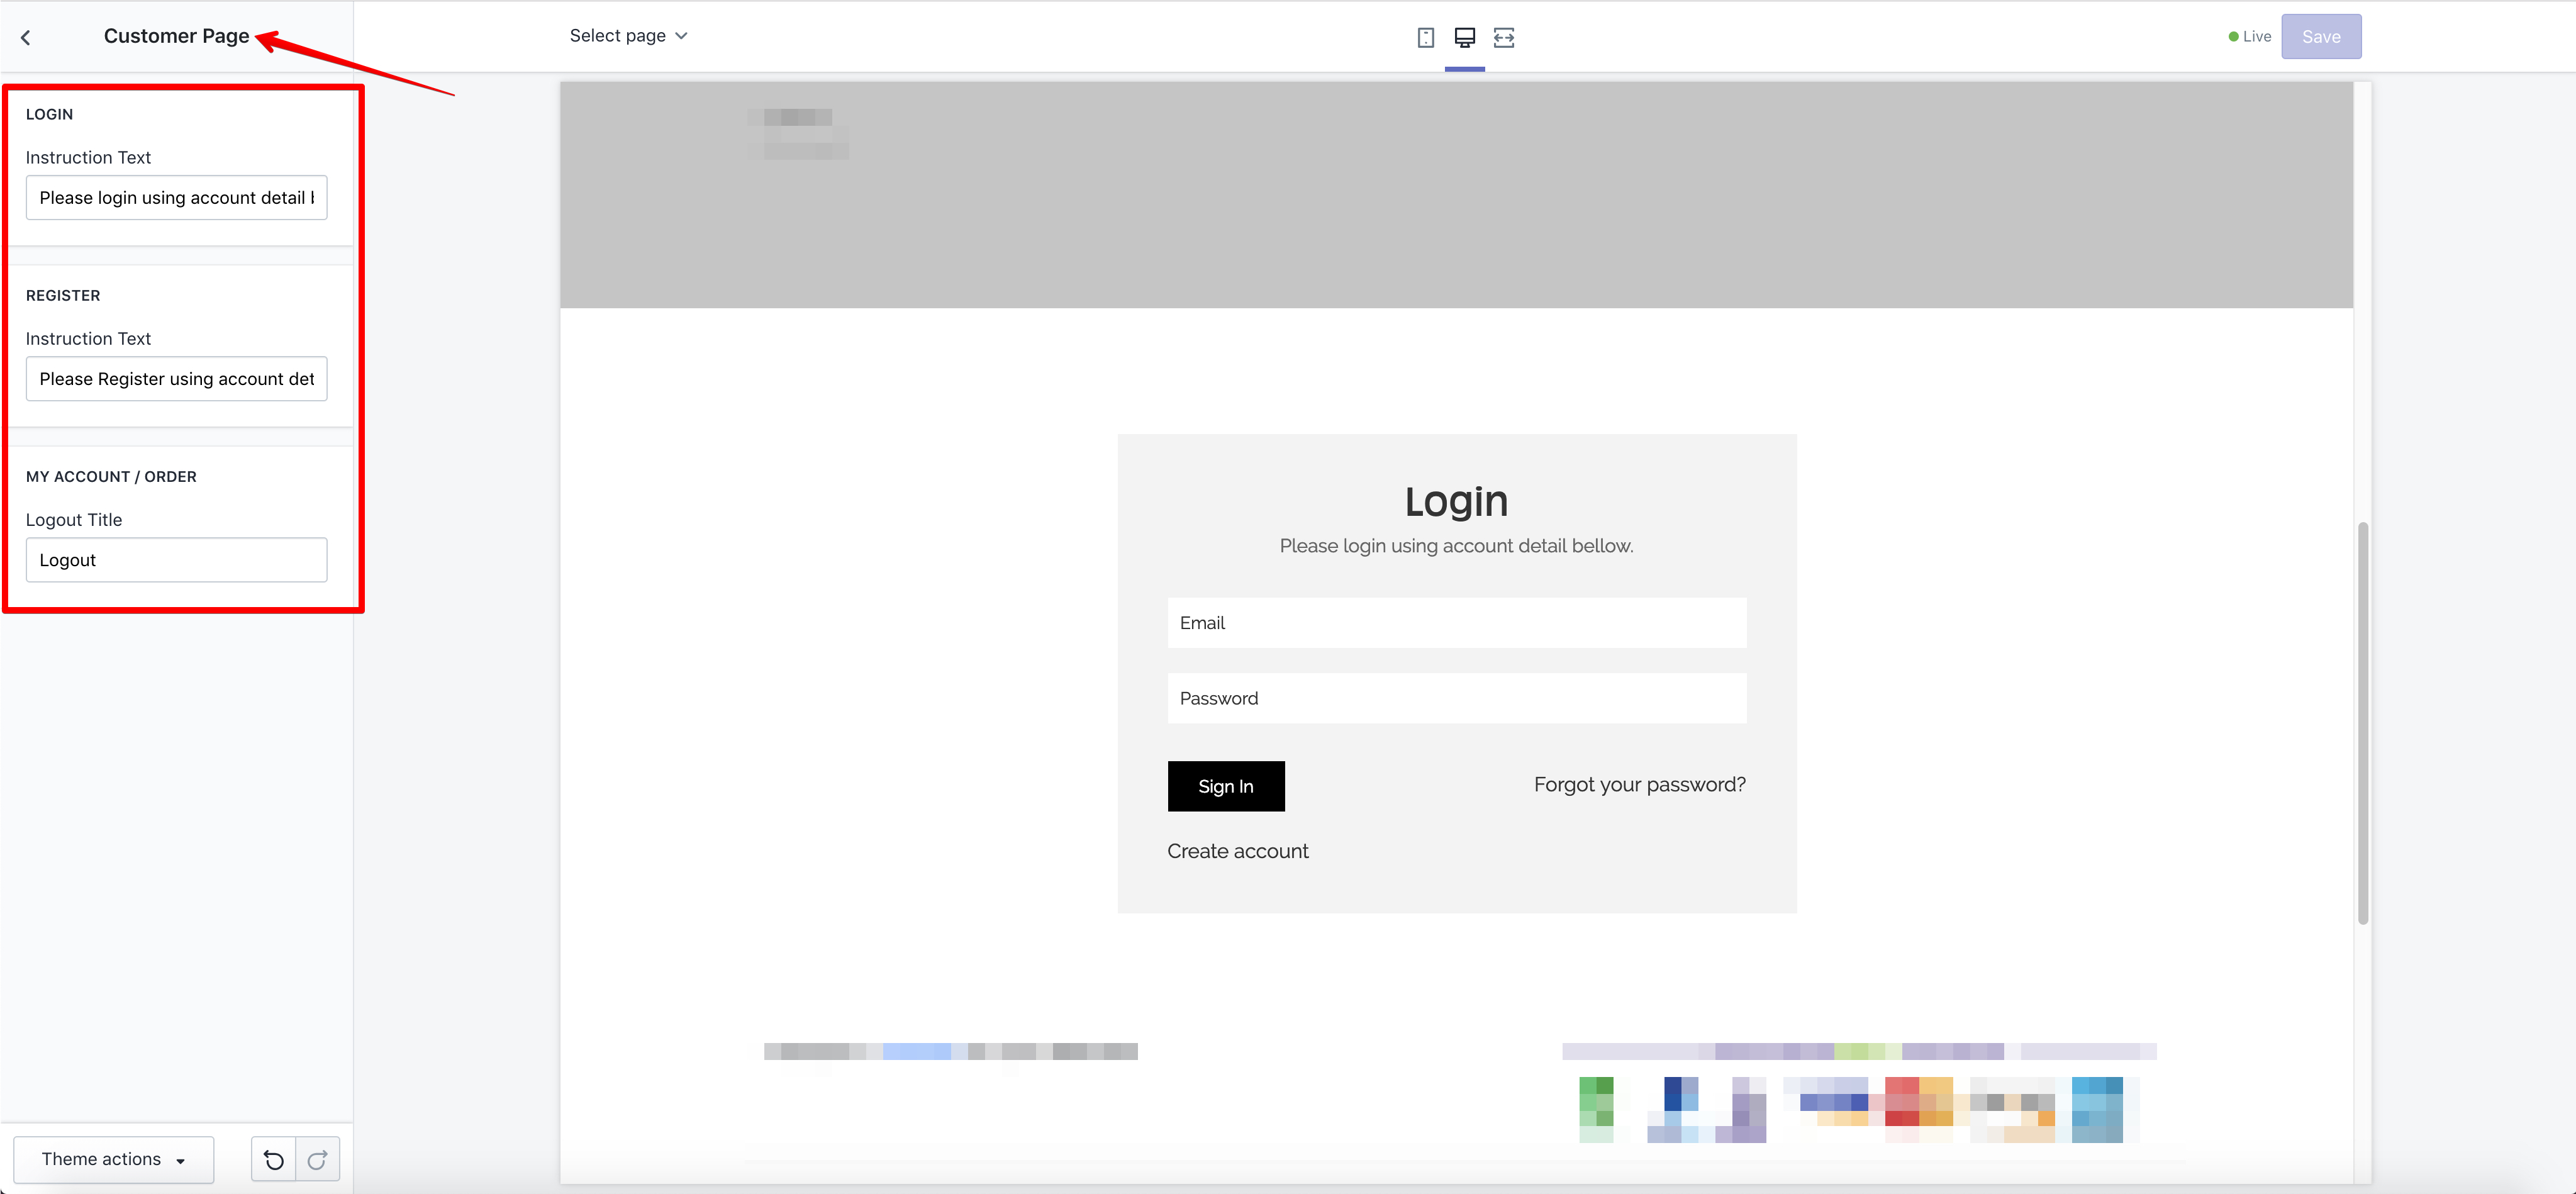Select desktop preview icon

point(1464,37)
